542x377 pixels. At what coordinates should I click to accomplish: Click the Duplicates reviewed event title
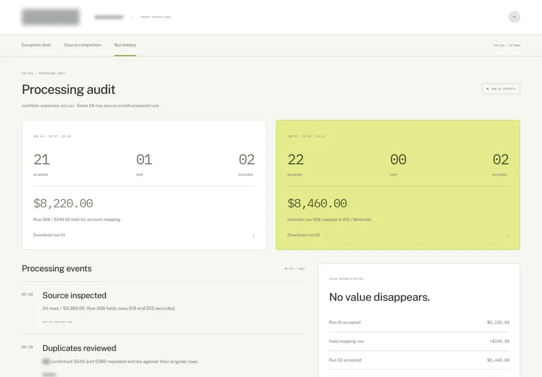tap(79, 348)
